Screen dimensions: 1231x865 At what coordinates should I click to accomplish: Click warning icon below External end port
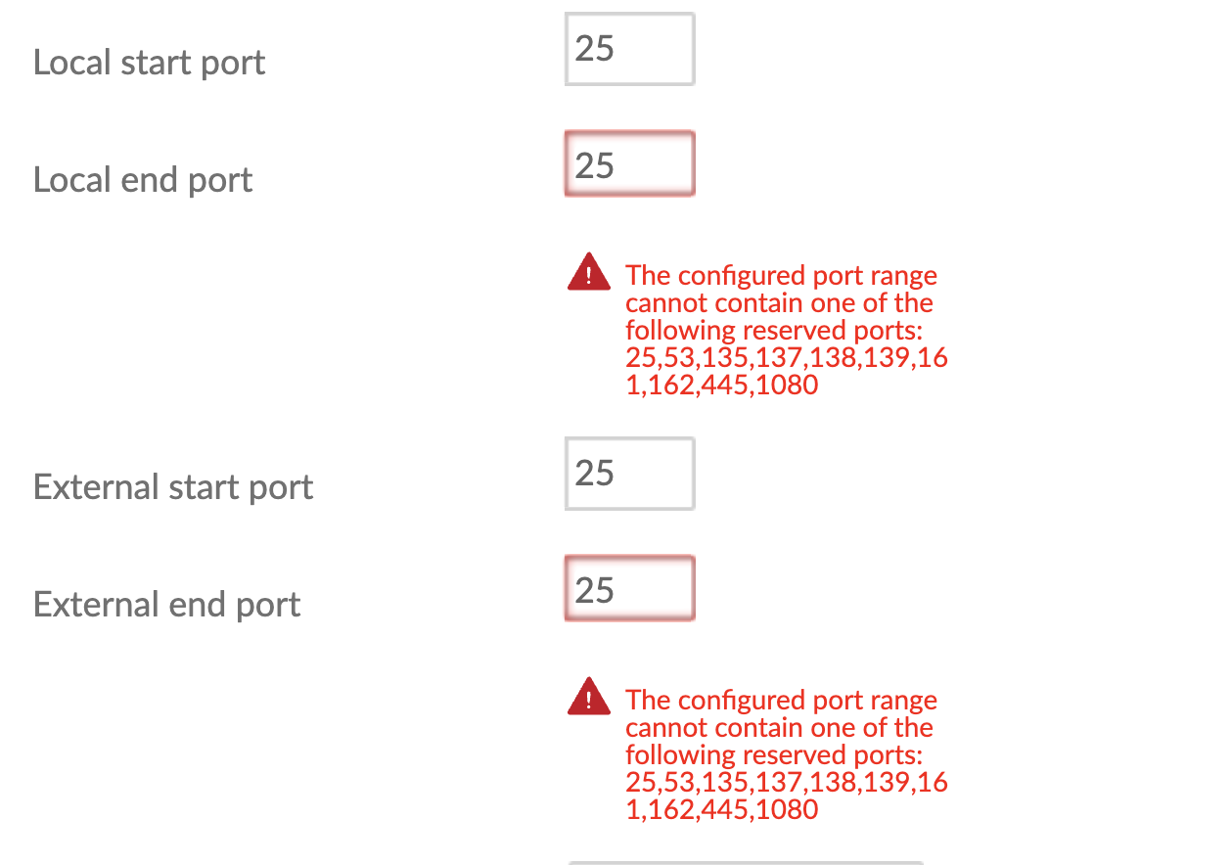point(589,698)
